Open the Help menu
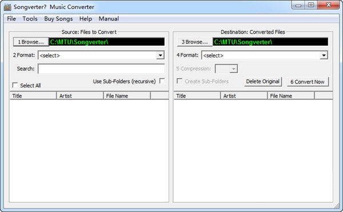This screenshot has height=212, width=343. click(x=86, y=19)
